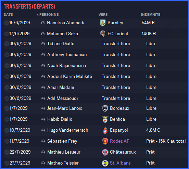Toggle checkmark on the 15/6/2029 row

(6, 23)
